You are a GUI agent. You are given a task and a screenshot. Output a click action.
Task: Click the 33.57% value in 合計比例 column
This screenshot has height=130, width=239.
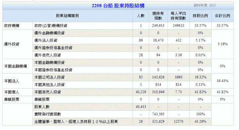click(222, 26)
